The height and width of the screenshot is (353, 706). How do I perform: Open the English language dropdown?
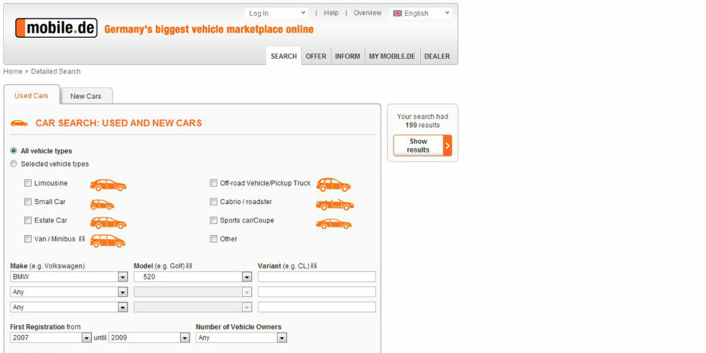pos(421,13)
